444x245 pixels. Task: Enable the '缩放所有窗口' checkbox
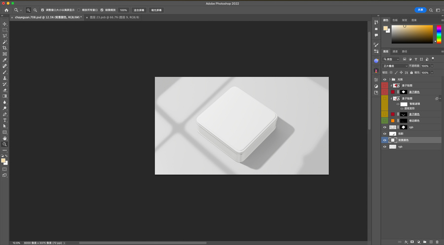click(79, 10)
